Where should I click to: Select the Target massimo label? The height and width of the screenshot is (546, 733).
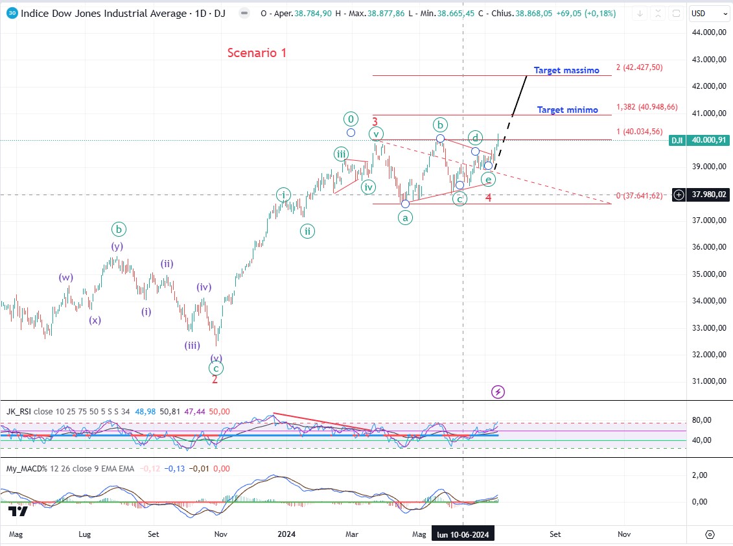pos(566,70)
